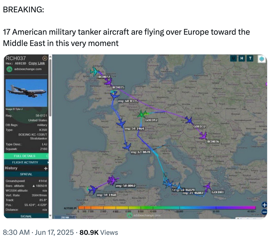
Task: Click the altitude color scale bar
Action: click(167, 208)
